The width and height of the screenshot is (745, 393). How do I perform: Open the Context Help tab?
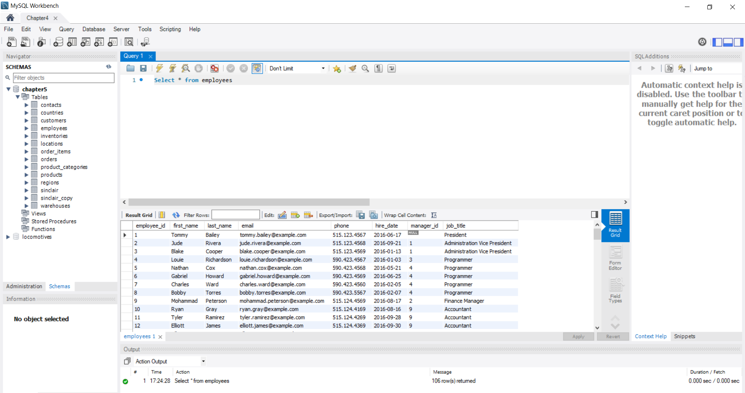click(x=651, y=336)
